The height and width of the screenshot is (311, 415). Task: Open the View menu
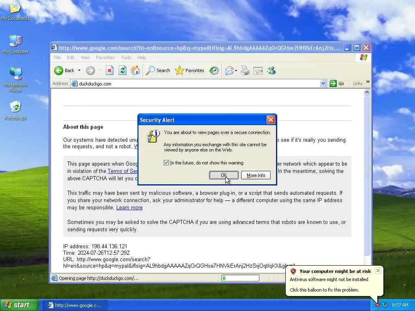click(x=85, y=58)
